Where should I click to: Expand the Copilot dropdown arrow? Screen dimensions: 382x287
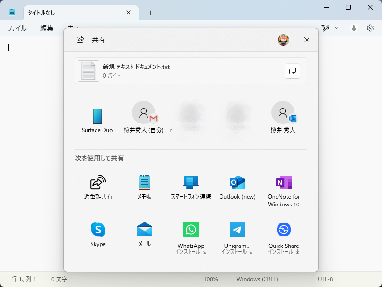(337, 28)
